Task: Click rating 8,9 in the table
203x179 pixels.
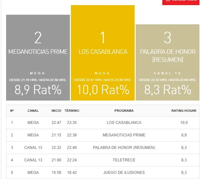Action: [x=184, y=135]
